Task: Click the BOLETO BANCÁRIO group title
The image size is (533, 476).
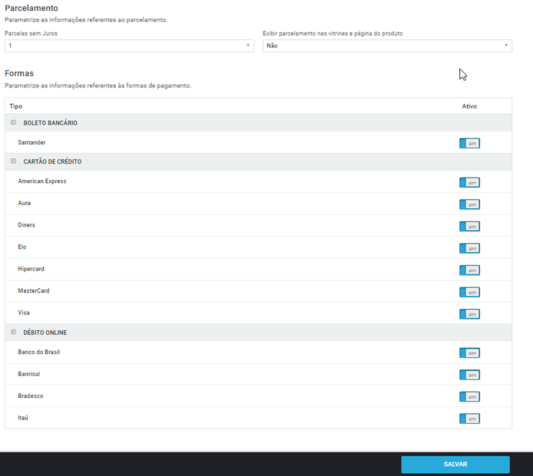Action: (x=50, y=123)
